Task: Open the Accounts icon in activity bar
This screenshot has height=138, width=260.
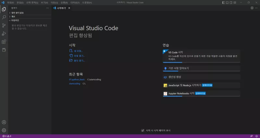Action: (4, 122)
